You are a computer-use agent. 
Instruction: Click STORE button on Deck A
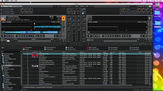63,39
